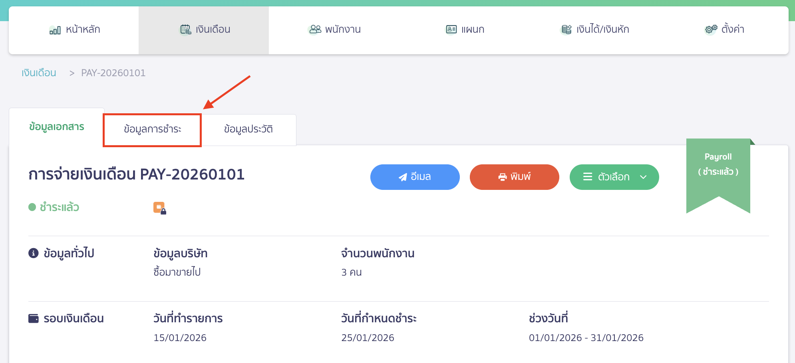Click the settings gears icon
795x363 pixels.
point(711,30)
